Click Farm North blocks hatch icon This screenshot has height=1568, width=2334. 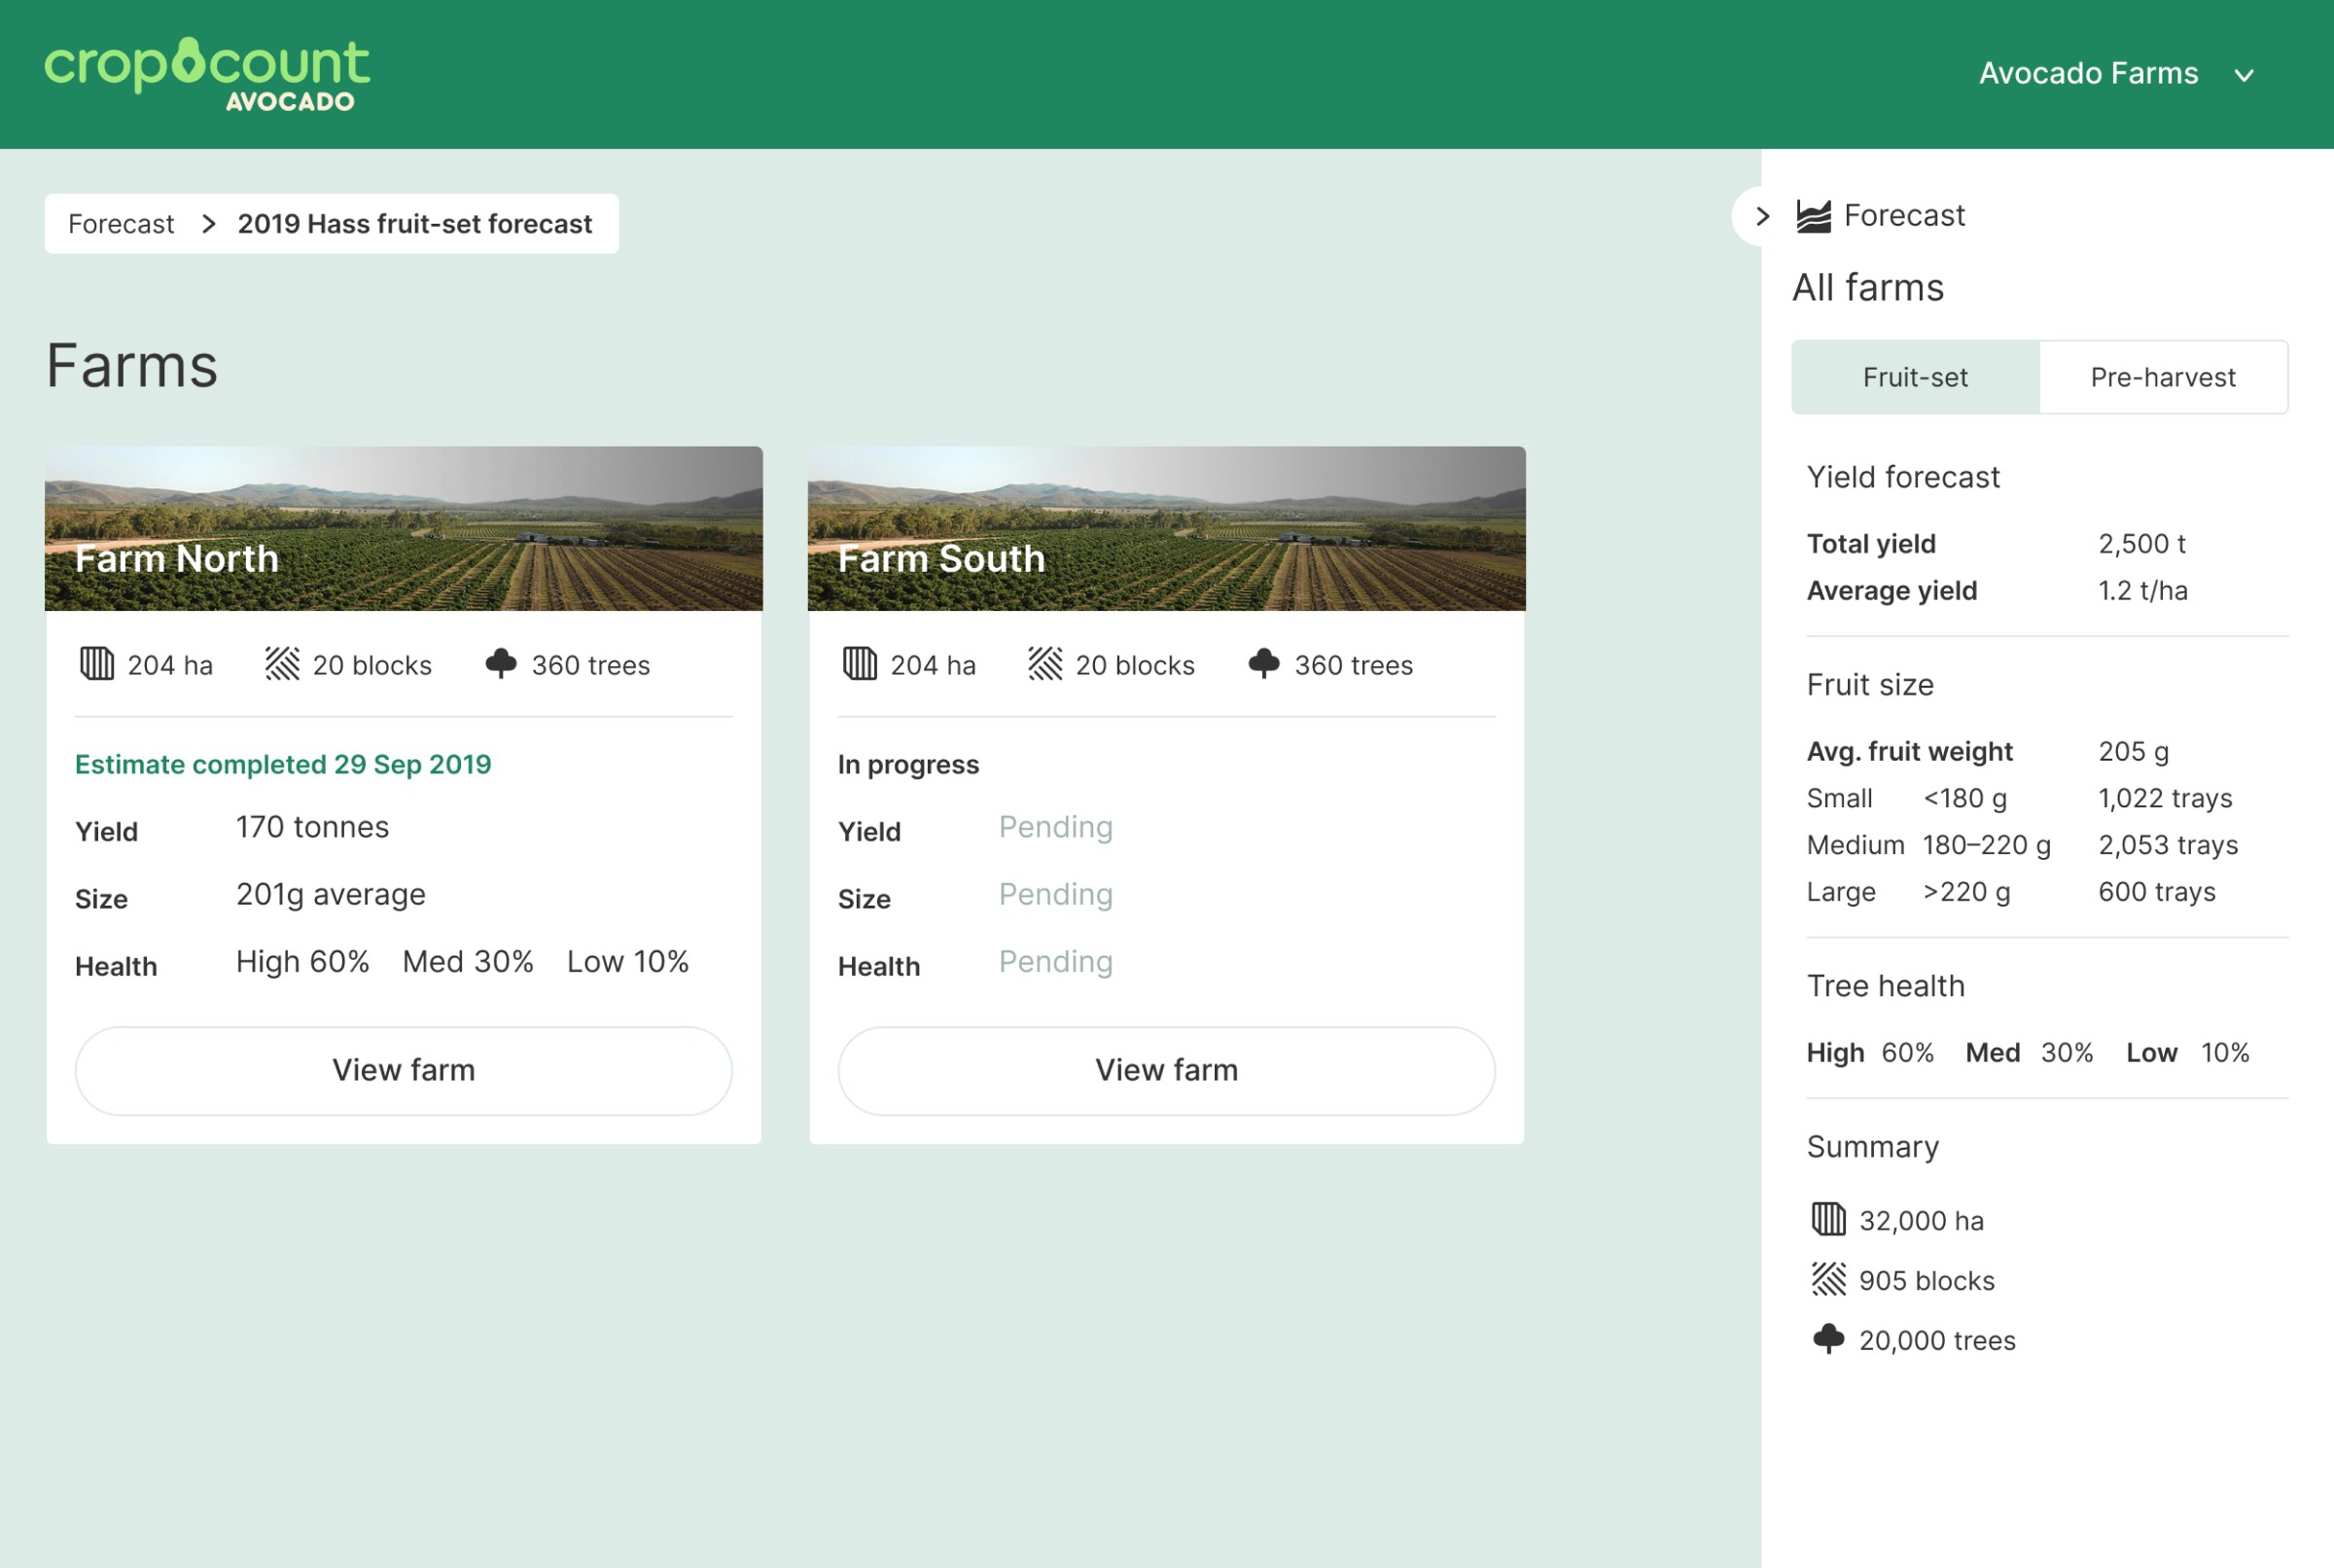tap(282, 664)
